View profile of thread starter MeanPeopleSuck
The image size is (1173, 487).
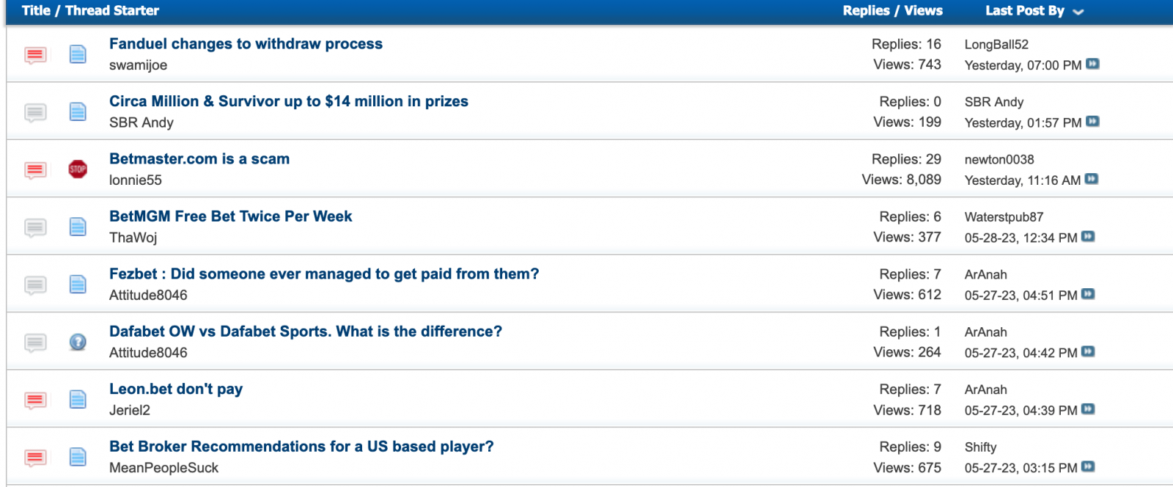pyautogui.click(x=163, y=467)
